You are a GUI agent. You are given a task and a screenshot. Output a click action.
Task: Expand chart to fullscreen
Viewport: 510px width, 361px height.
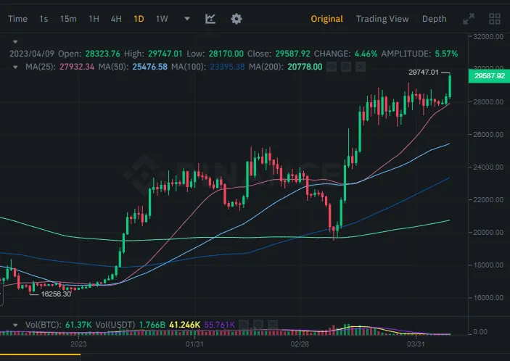tap(469, 19)
